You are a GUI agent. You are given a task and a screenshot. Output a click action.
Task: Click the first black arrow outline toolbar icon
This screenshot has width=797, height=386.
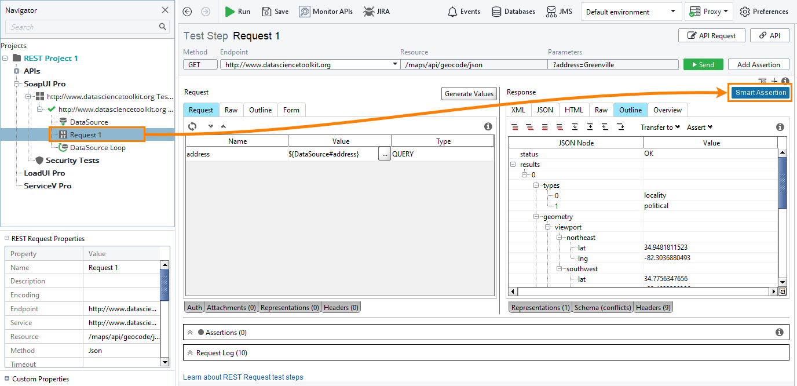pos(575,127)
